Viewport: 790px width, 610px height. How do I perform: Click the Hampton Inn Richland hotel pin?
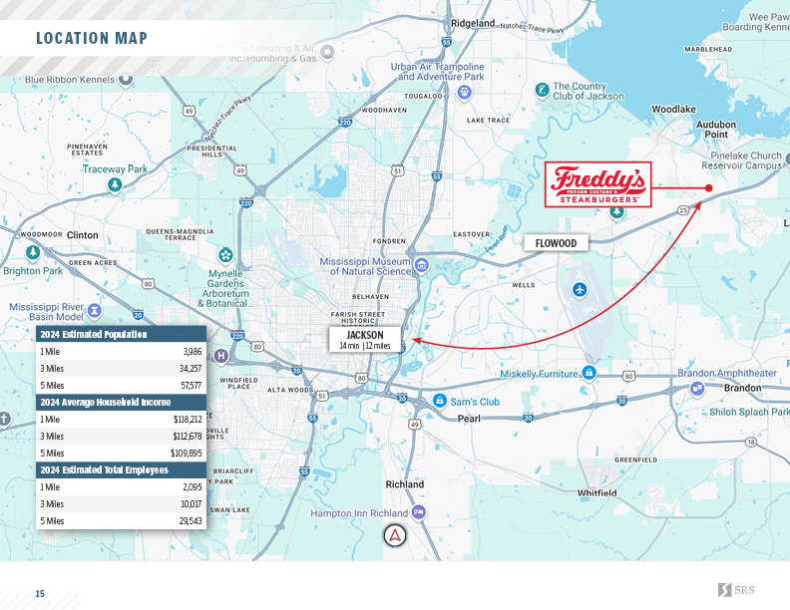tap(418, 512)
